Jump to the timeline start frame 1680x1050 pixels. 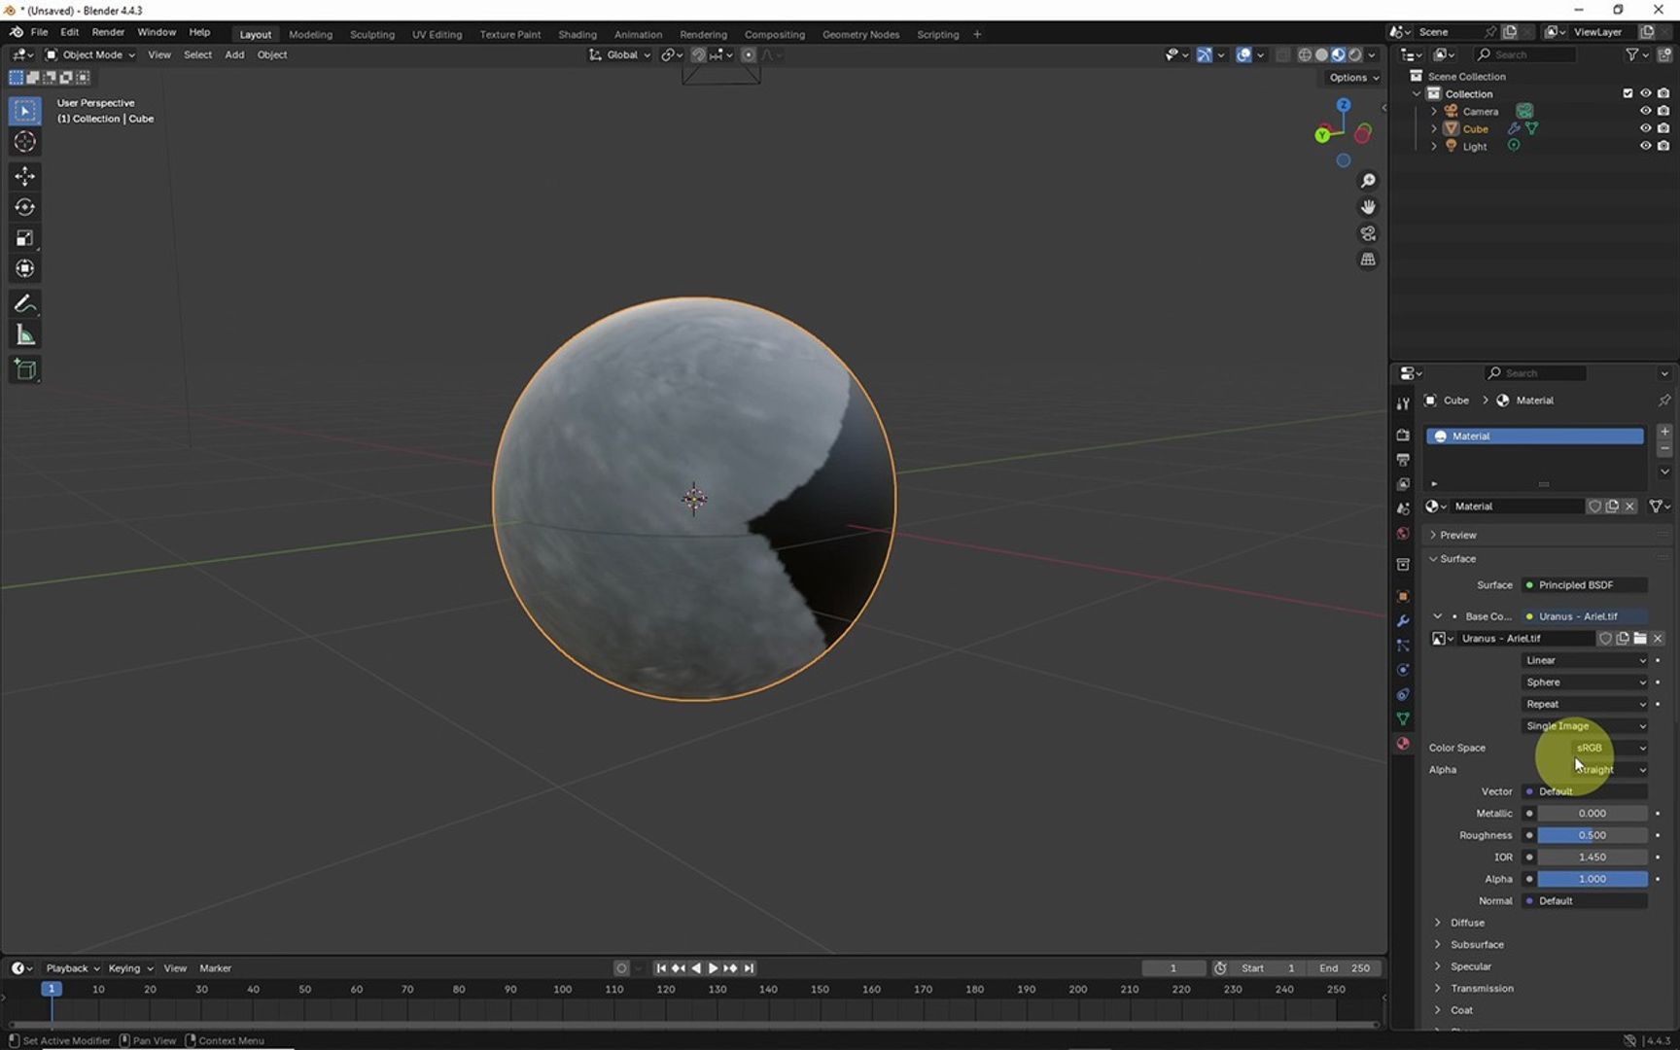coord(661,968)
